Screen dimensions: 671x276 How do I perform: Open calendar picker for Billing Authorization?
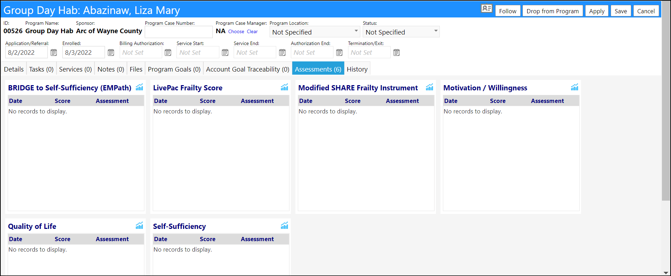click(168, 53)
